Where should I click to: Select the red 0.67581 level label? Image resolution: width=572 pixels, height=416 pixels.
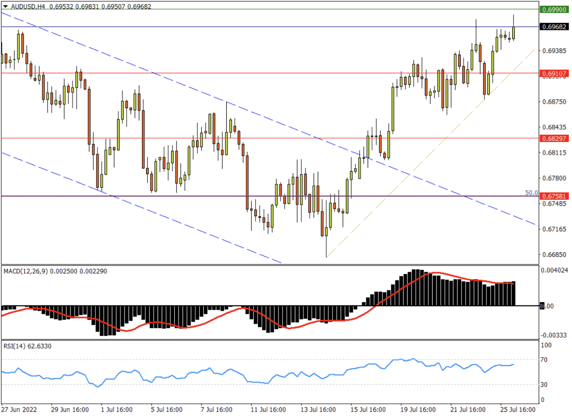[554, 196]
